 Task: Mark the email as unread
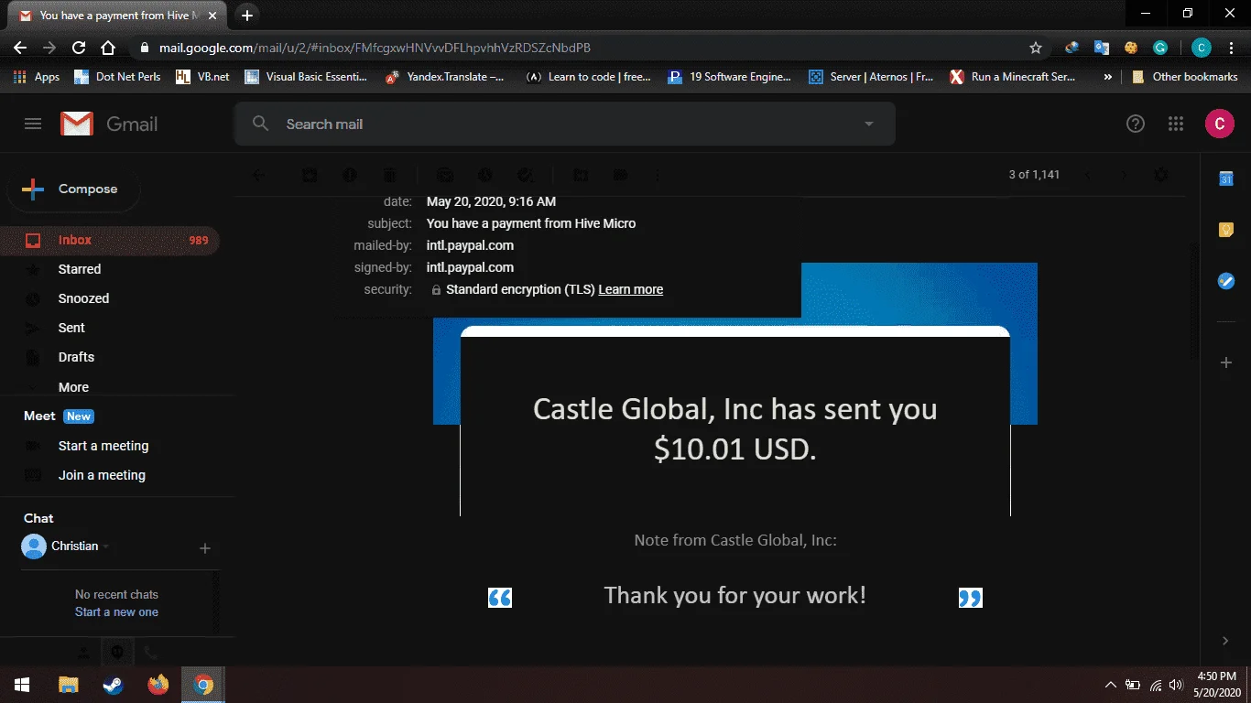445,175
